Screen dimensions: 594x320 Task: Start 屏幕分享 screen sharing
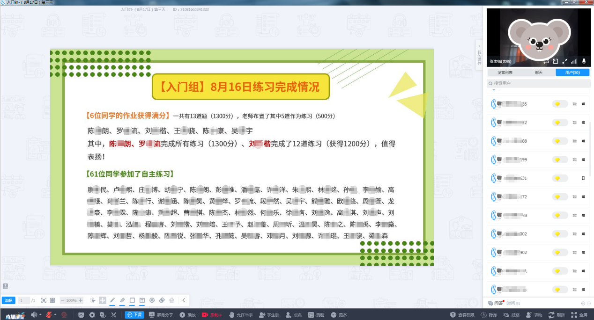point(161,315)
